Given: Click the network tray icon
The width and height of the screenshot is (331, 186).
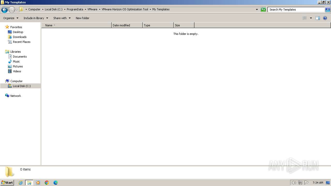Looking at the screenshot, I should point(300,183).
